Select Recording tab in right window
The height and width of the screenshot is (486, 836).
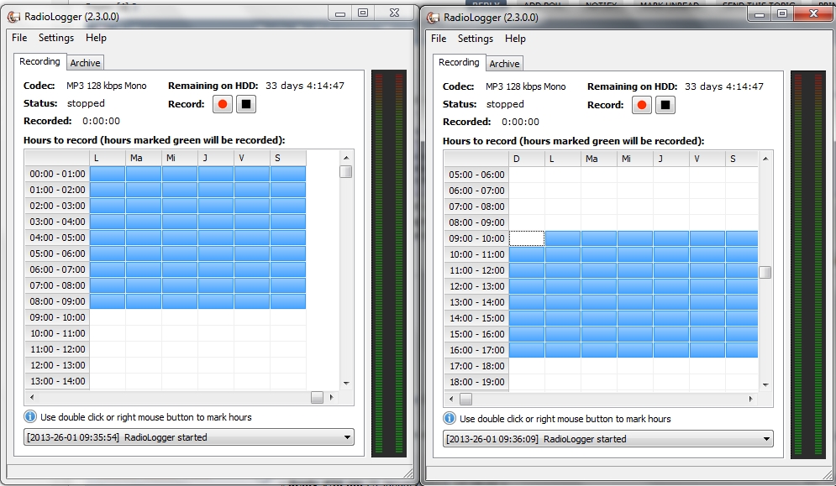pos(459,62)
